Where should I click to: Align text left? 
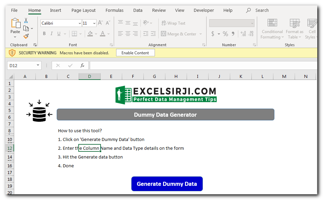coord(120,34)
